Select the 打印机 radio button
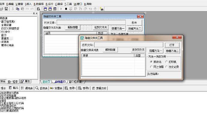 166,62
